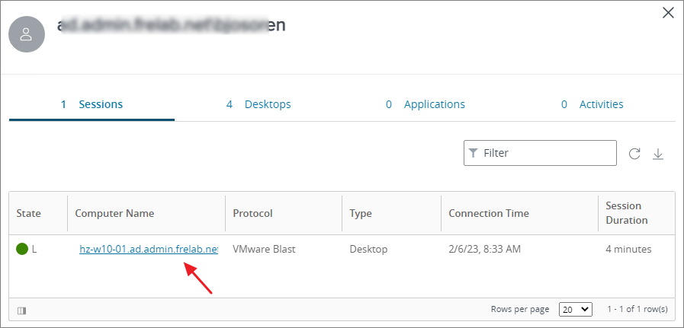Open the Rows per page dropdown

point(575,310)
